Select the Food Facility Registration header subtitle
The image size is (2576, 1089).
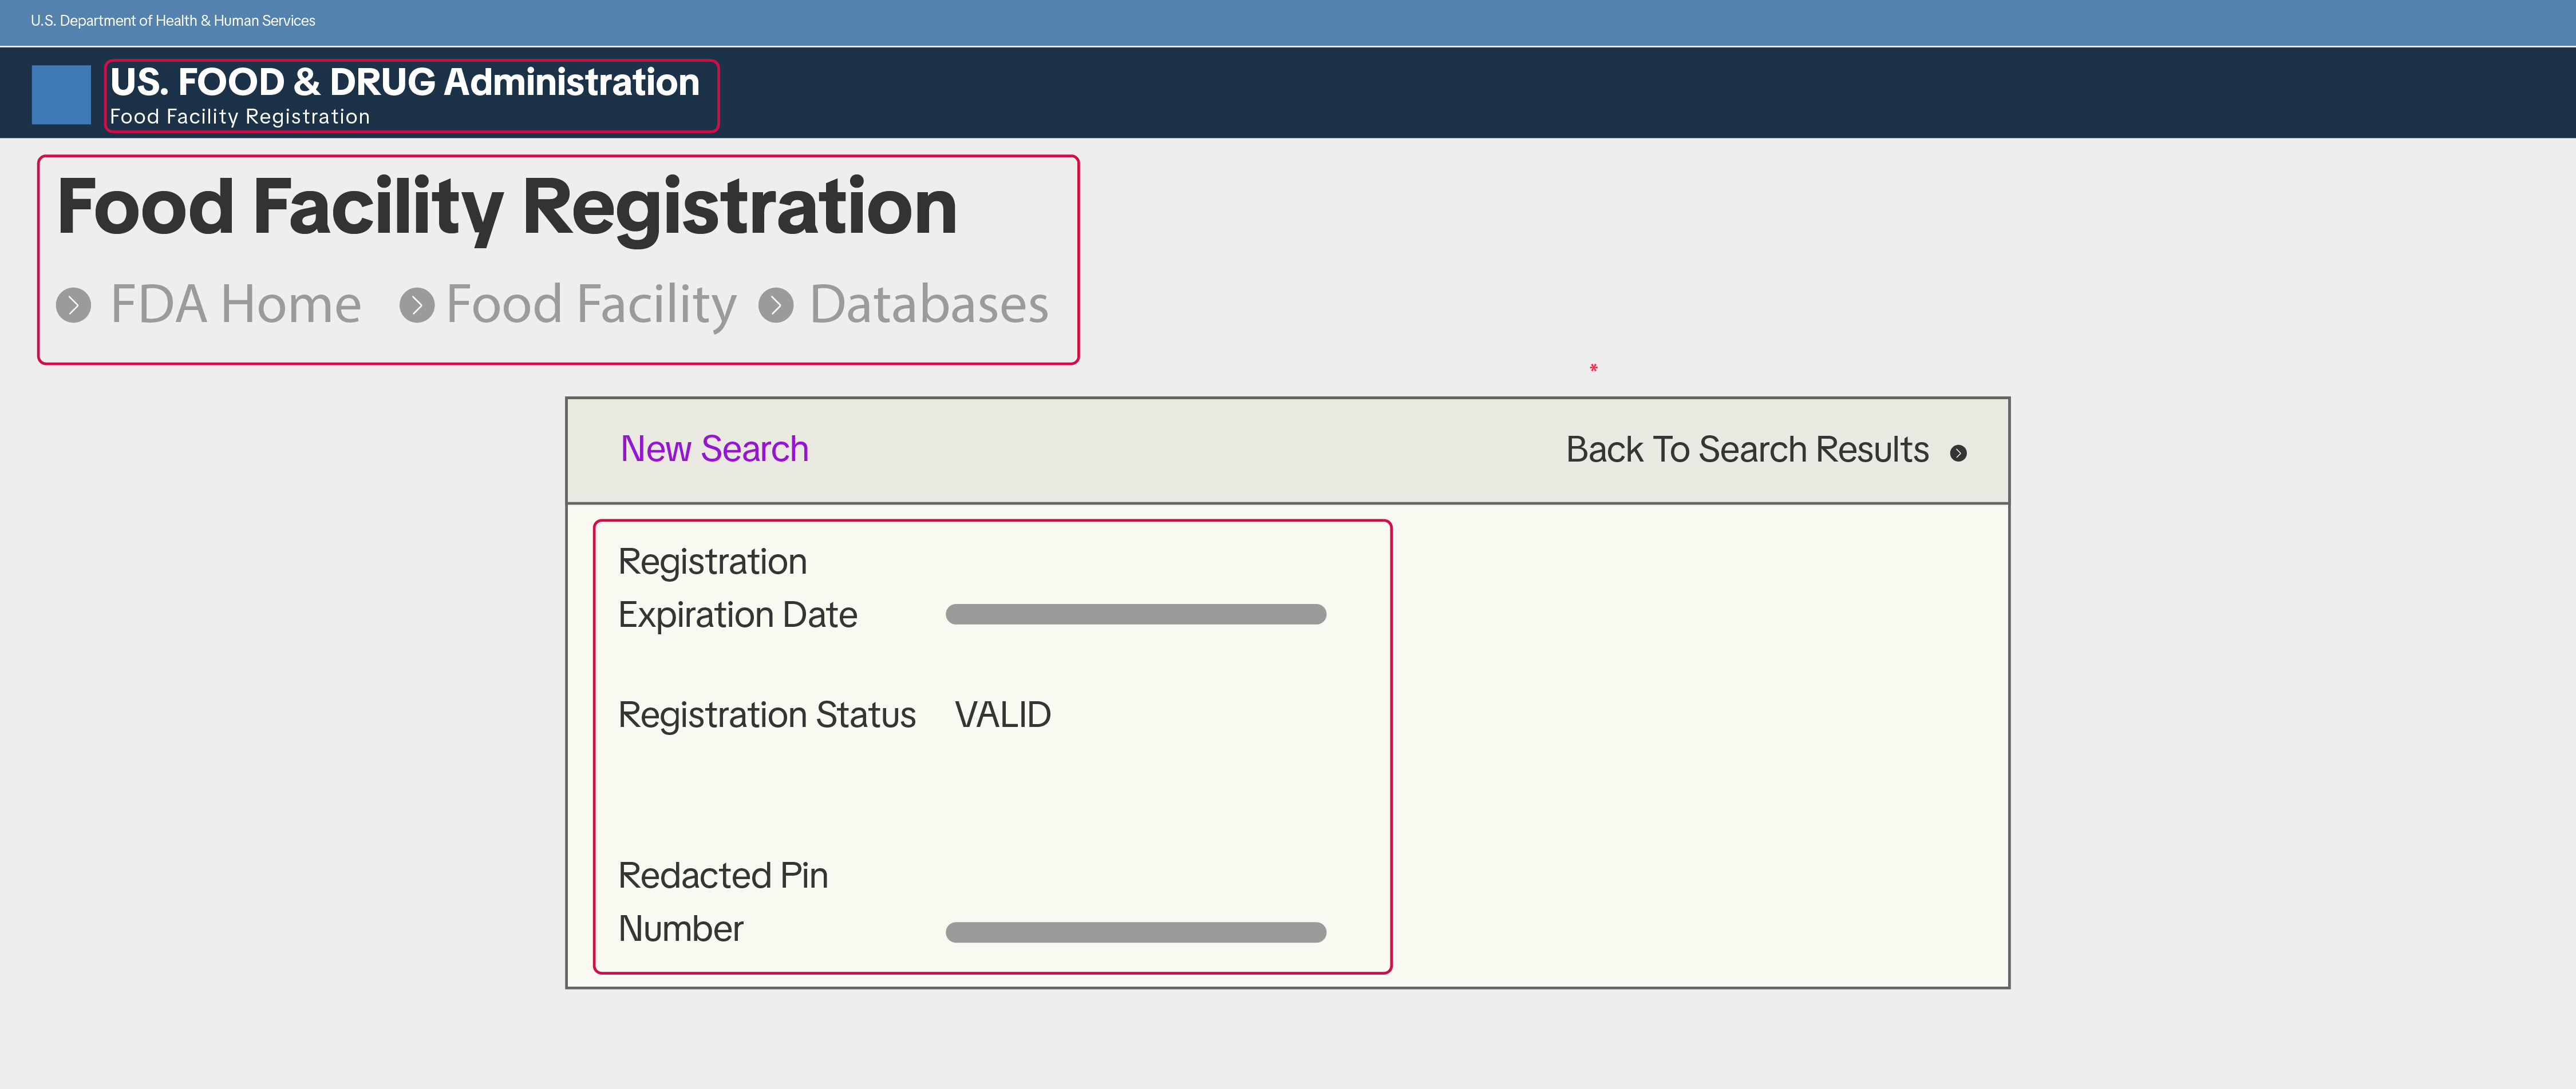tap(240, 117)
